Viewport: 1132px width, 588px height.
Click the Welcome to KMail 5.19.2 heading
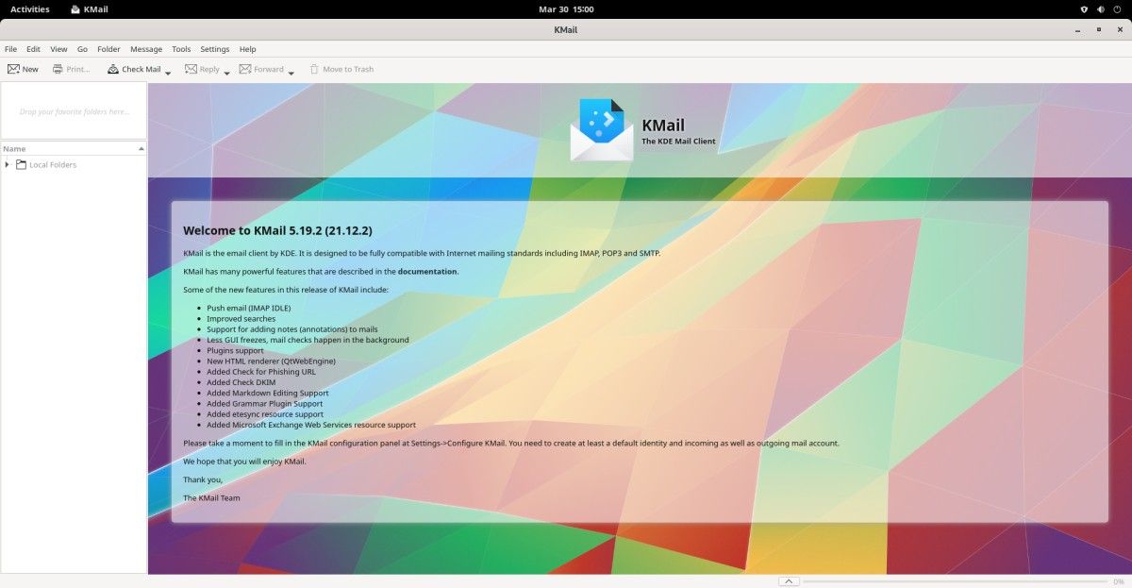[277, 230]
